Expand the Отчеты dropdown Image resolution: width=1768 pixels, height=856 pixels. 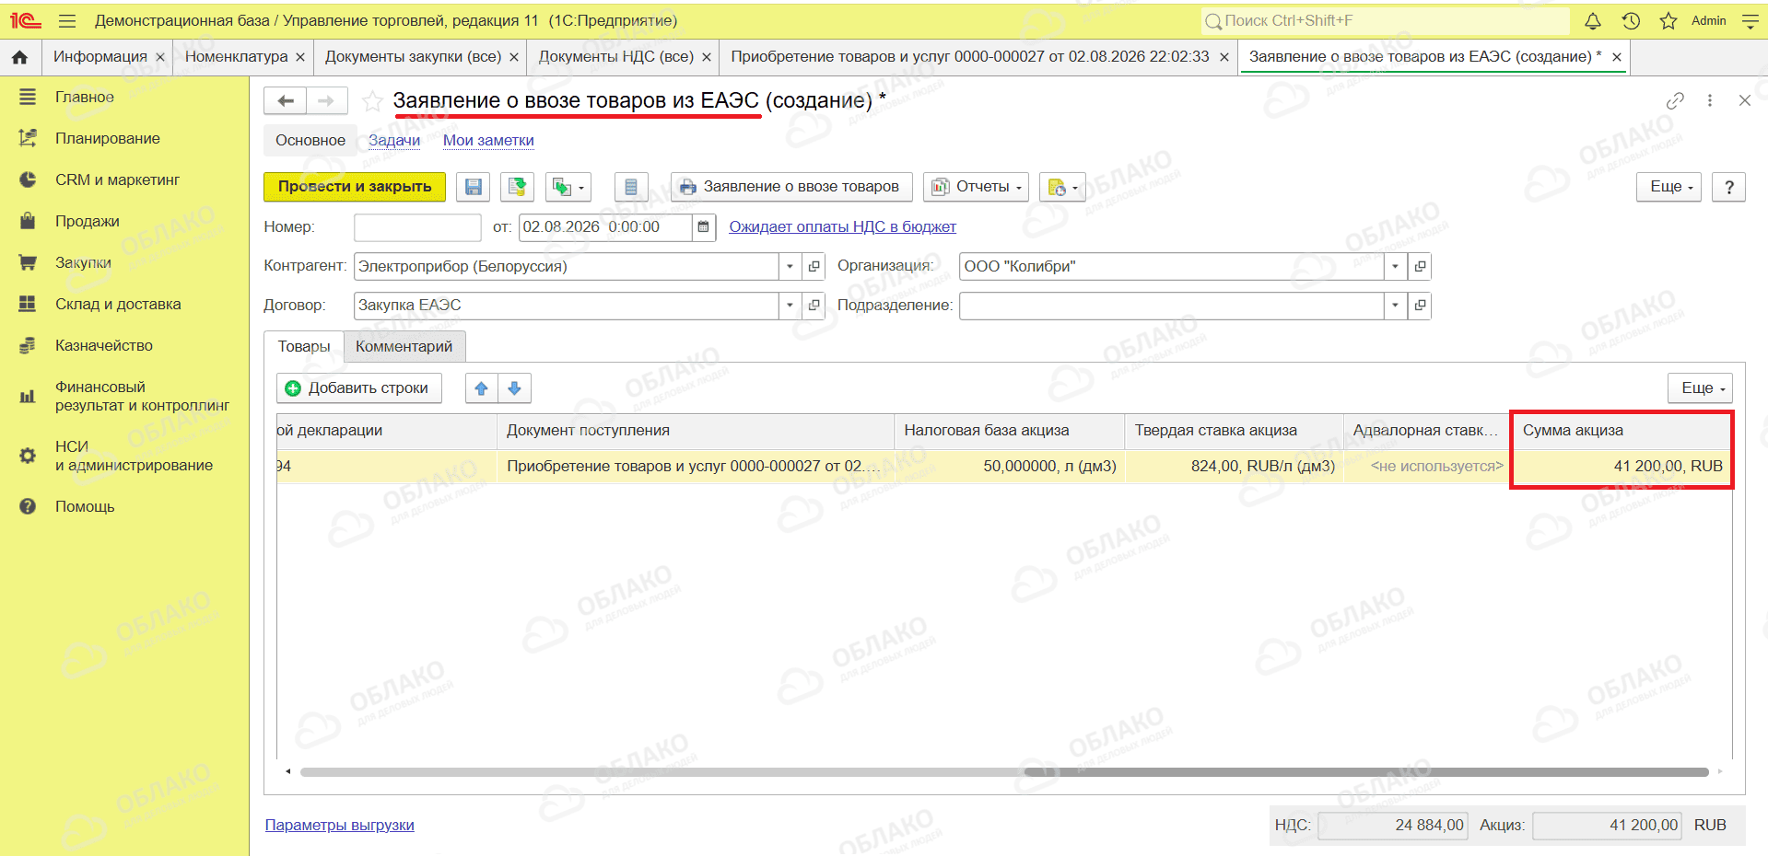coord(976,187)
